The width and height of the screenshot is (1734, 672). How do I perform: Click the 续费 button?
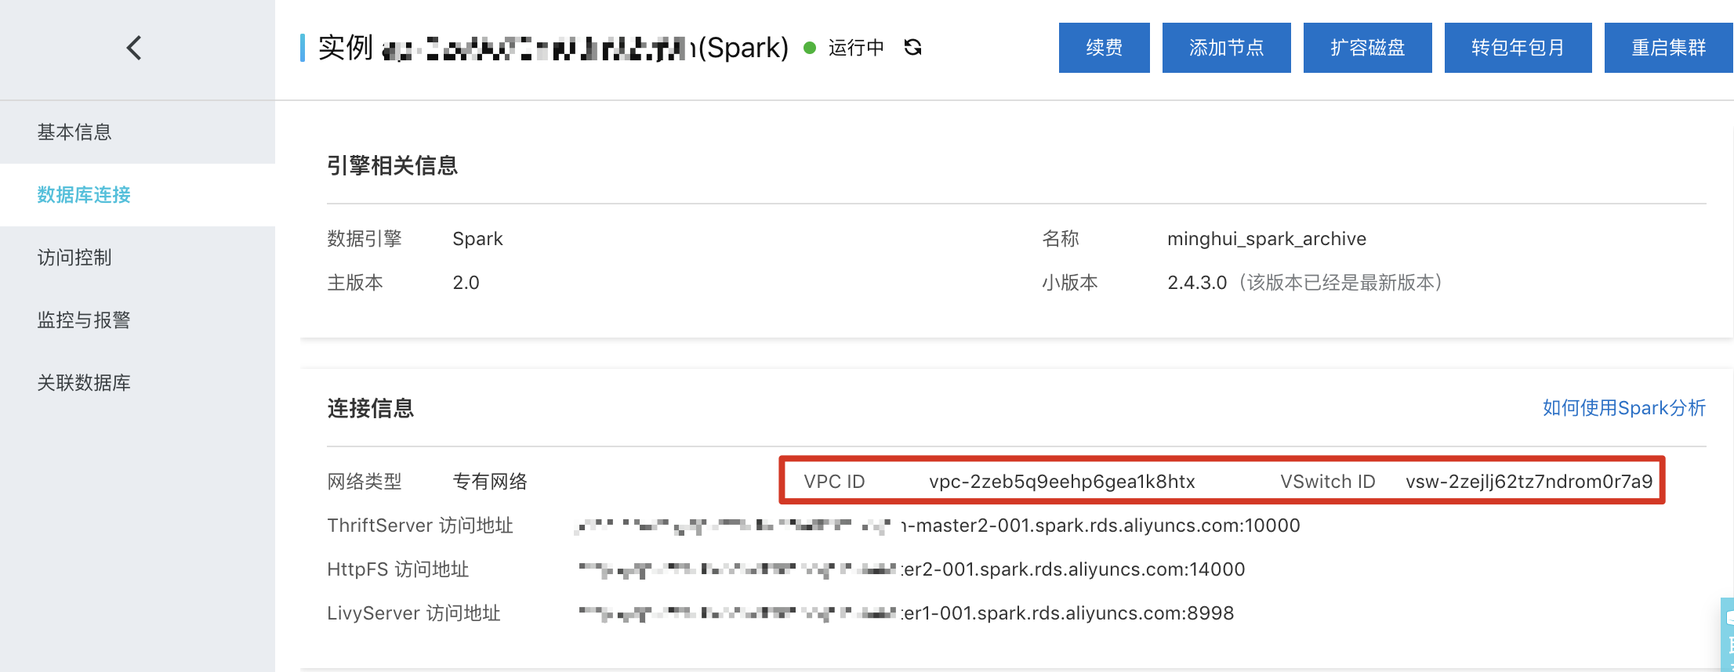pyautogui.click(x=1104, y=48)
